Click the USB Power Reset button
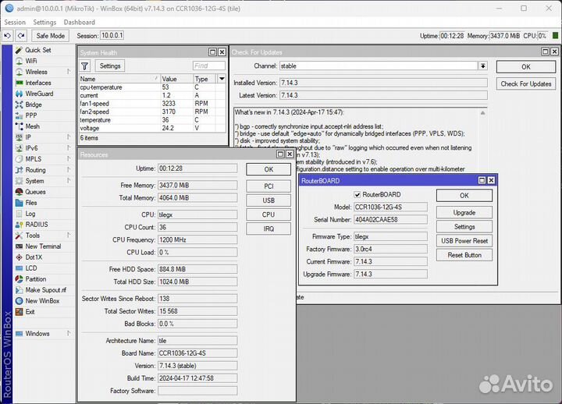The height and width of the screenshot is (404, 562). (464, 241)
